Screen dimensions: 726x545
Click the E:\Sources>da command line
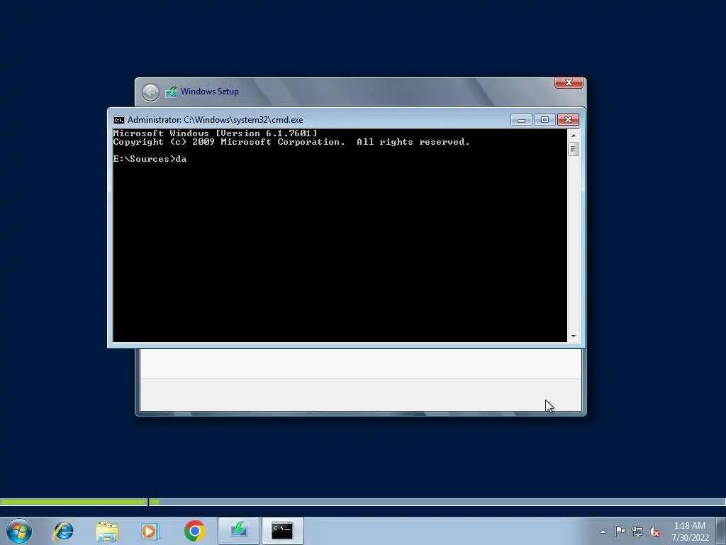point(150,159)
